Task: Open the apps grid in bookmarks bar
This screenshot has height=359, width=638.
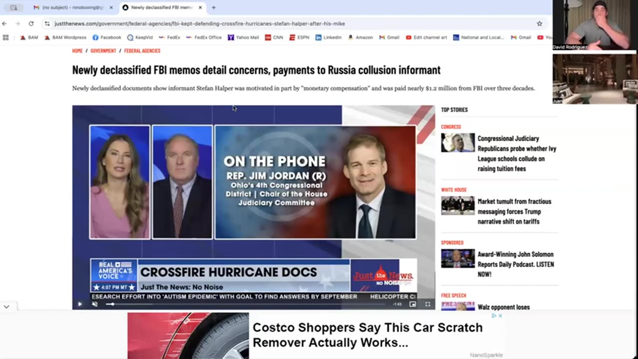Action: click(x=6, y=37)
